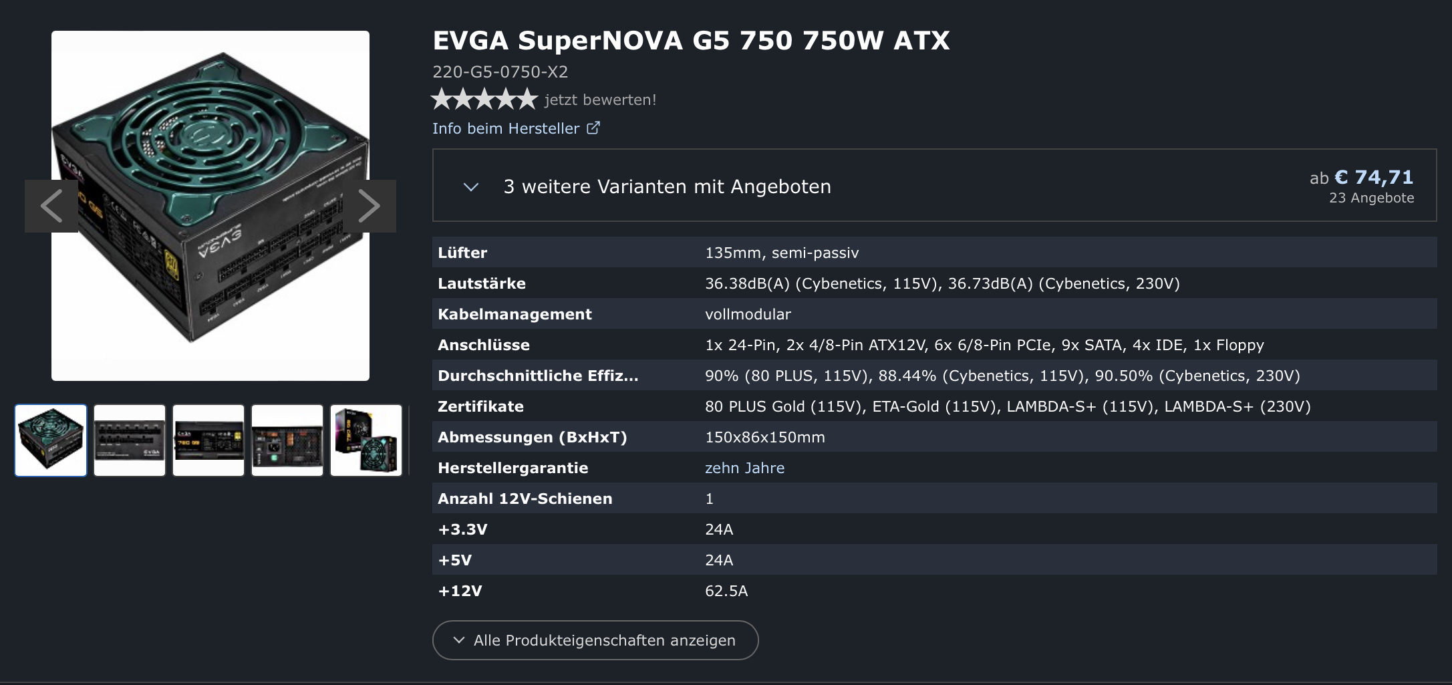Click the fifth rating star

(x=527, y=99)
